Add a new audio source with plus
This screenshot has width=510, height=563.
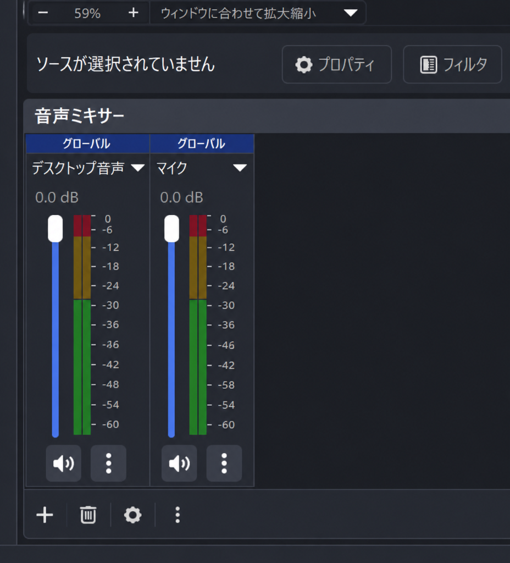click(45, 515)
